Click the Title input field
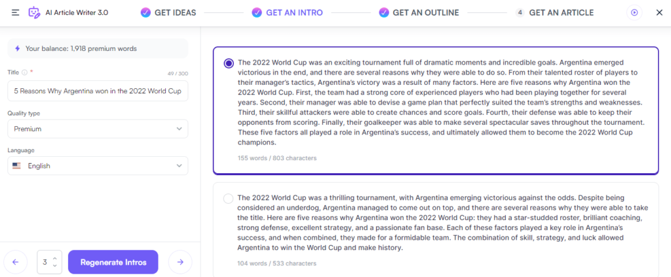Viewport: 671px width, 277px height. tap(98, 91)
